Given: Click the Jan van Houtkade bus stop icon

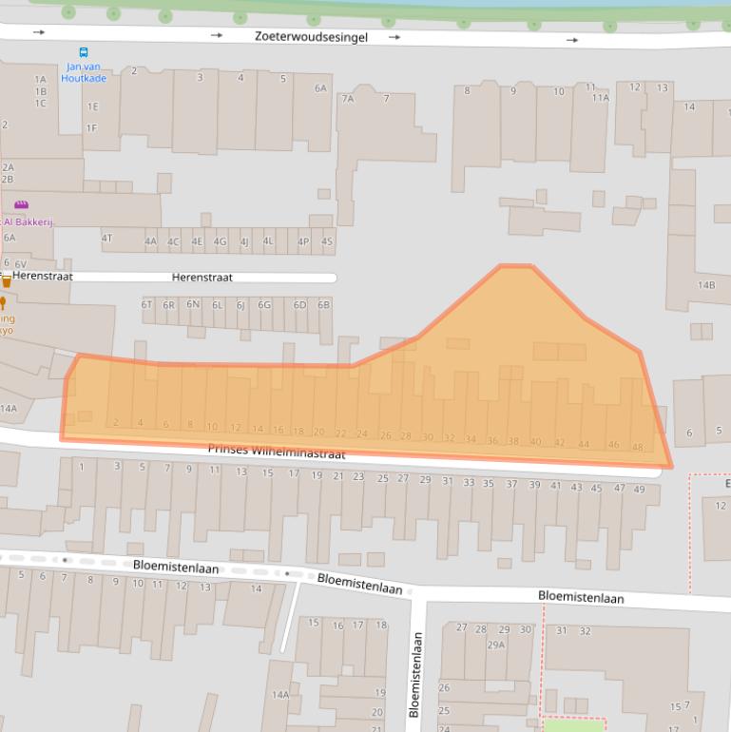Looking at the screenshot, I should pyautogui.click(x=84, y=53).
